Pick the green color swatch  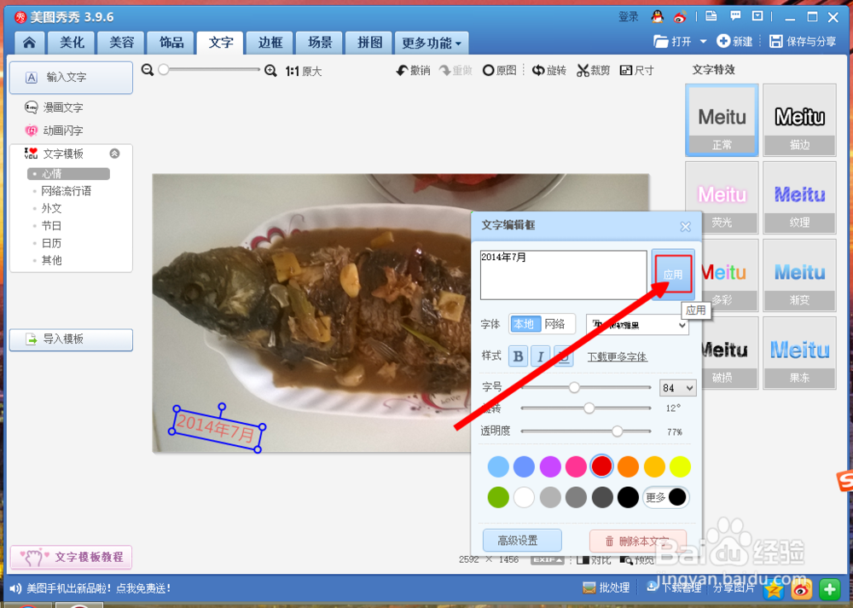point(498,497)
